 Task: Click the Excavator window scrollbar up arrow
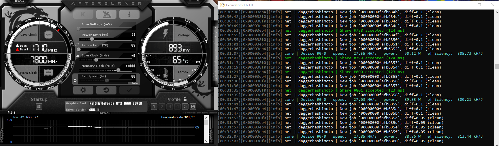point(497,12)
